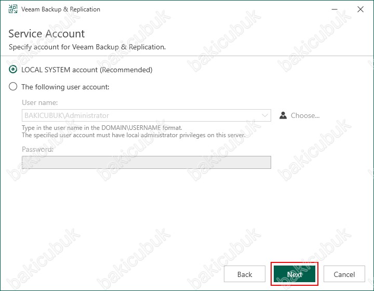Close the Veeam setup window

coord(360,9)
